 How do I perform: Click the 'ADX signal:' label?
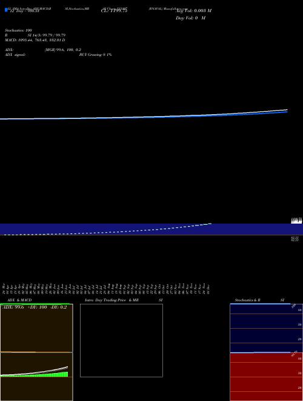tap(15, 55)
